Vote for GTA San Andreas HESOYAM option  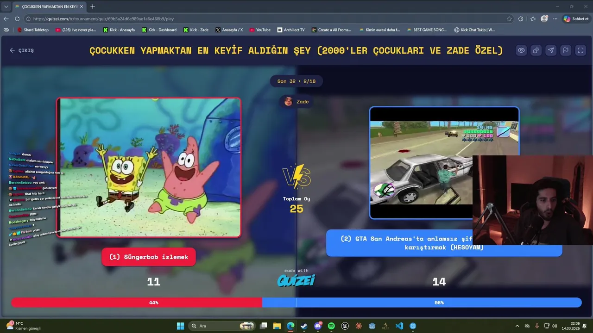point(444,243)
